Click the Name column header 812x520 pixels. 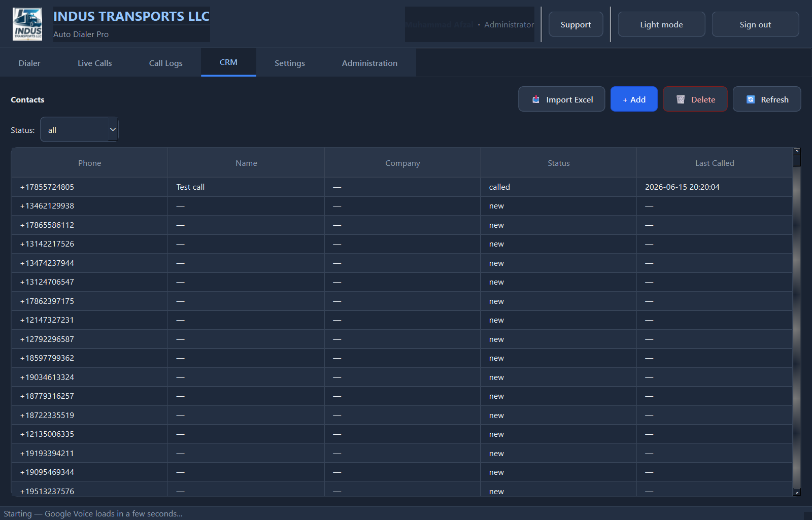(x=246, y=163)
